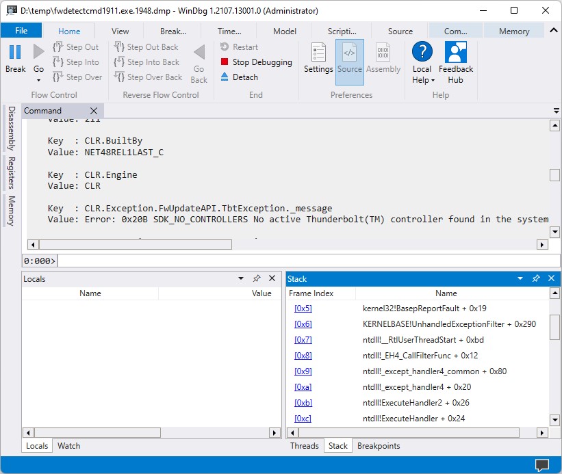The height and width of the screenshot is (474, 562).
Task: Click the Break pause icon
Action: (x=15, y=52)
